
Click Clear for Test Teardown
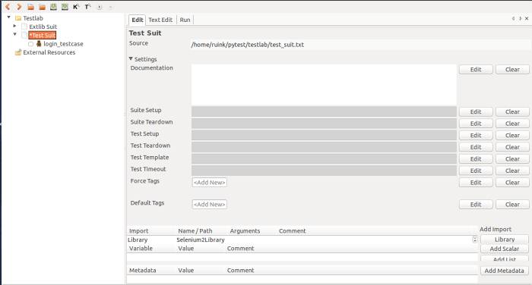(512, 147)
